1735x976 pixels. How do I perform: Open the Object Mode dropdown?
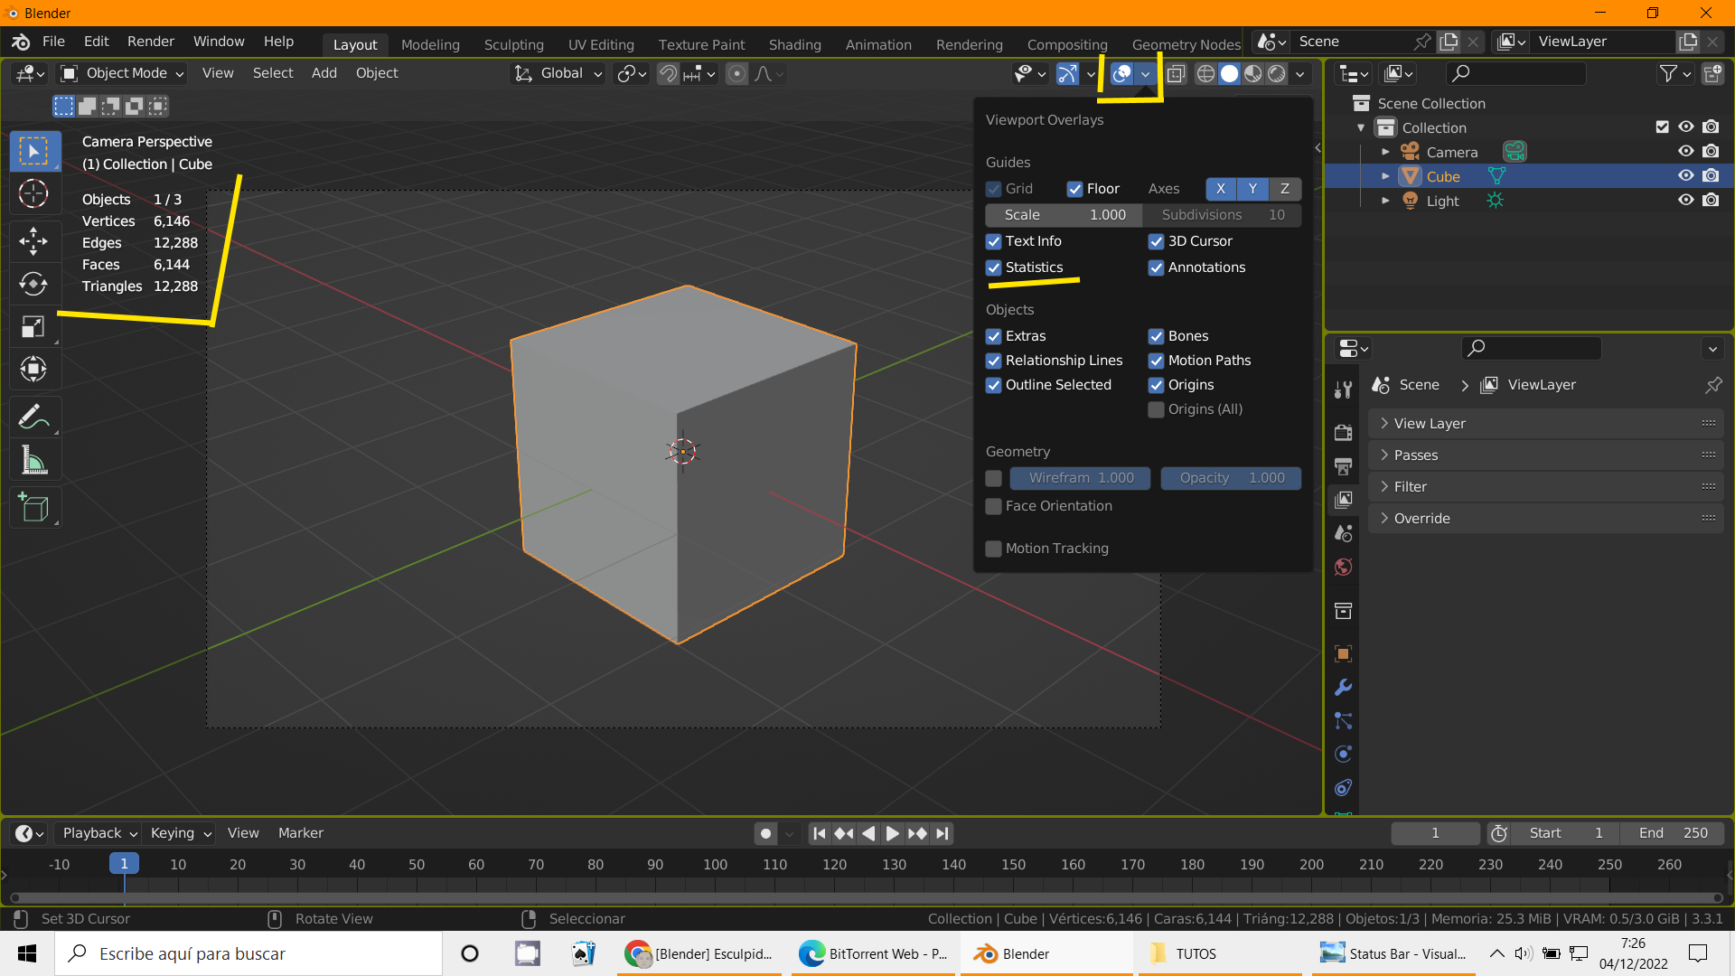[x=122, y=73]
